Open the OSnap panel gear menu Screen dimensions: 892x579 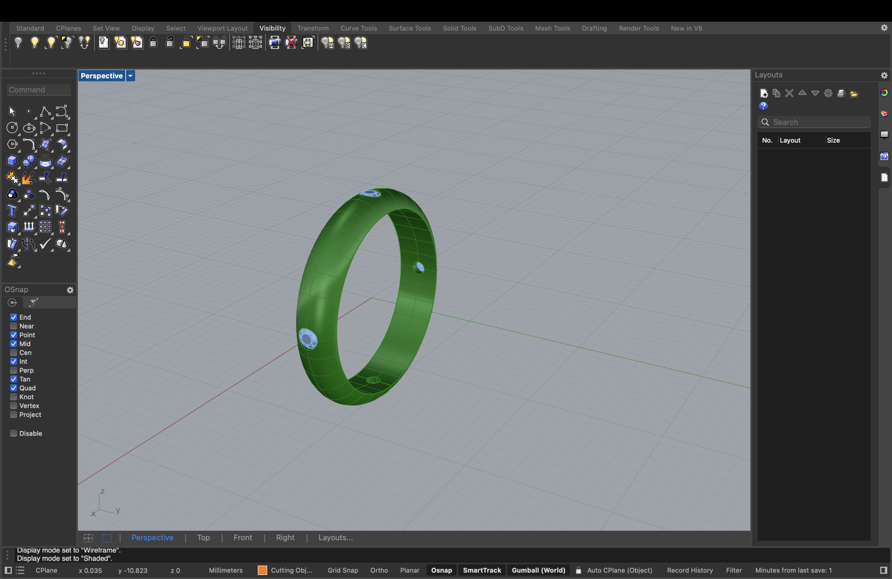[70, 290]
